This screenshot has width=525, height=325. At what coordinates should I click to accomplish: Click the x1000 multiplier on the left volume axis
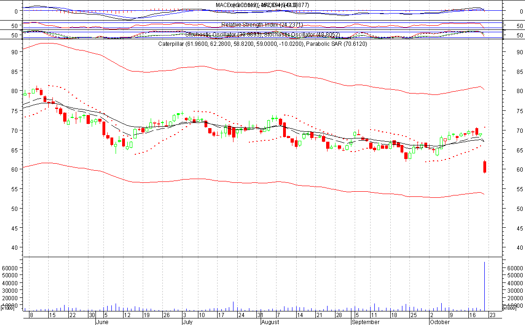[7, 308]
